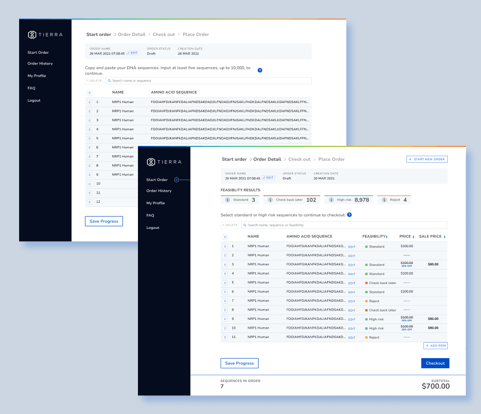Image resolution: width=481 pixels, height=414 pixels.
Task: Click the Edit link for sequence row 2
Action: [352, 256]
